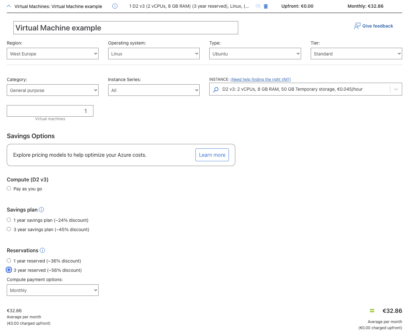
Task: Choose 3 year savings plan radio button
Action: [9, 229]
